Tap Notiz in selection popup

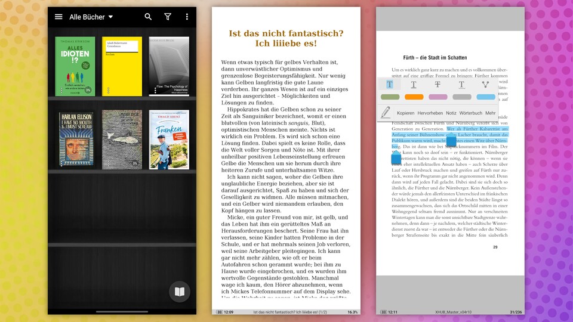click(451, 113)
